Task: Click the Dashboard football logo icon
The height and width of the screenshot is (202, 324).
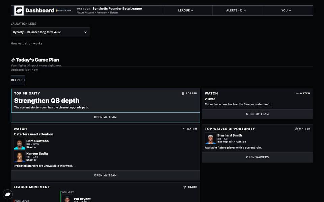Action: [x=19, y=10]
